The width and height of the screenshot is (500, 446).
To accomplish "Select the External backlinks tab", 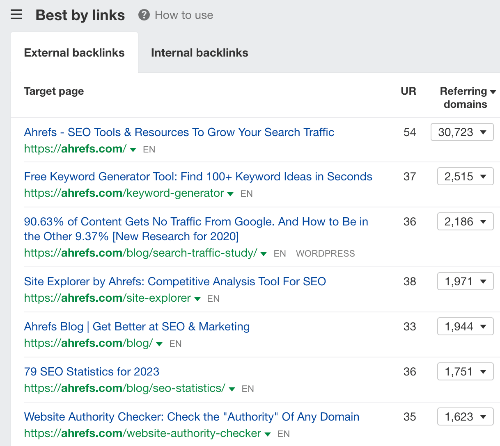I will click(x=74, y=52).
